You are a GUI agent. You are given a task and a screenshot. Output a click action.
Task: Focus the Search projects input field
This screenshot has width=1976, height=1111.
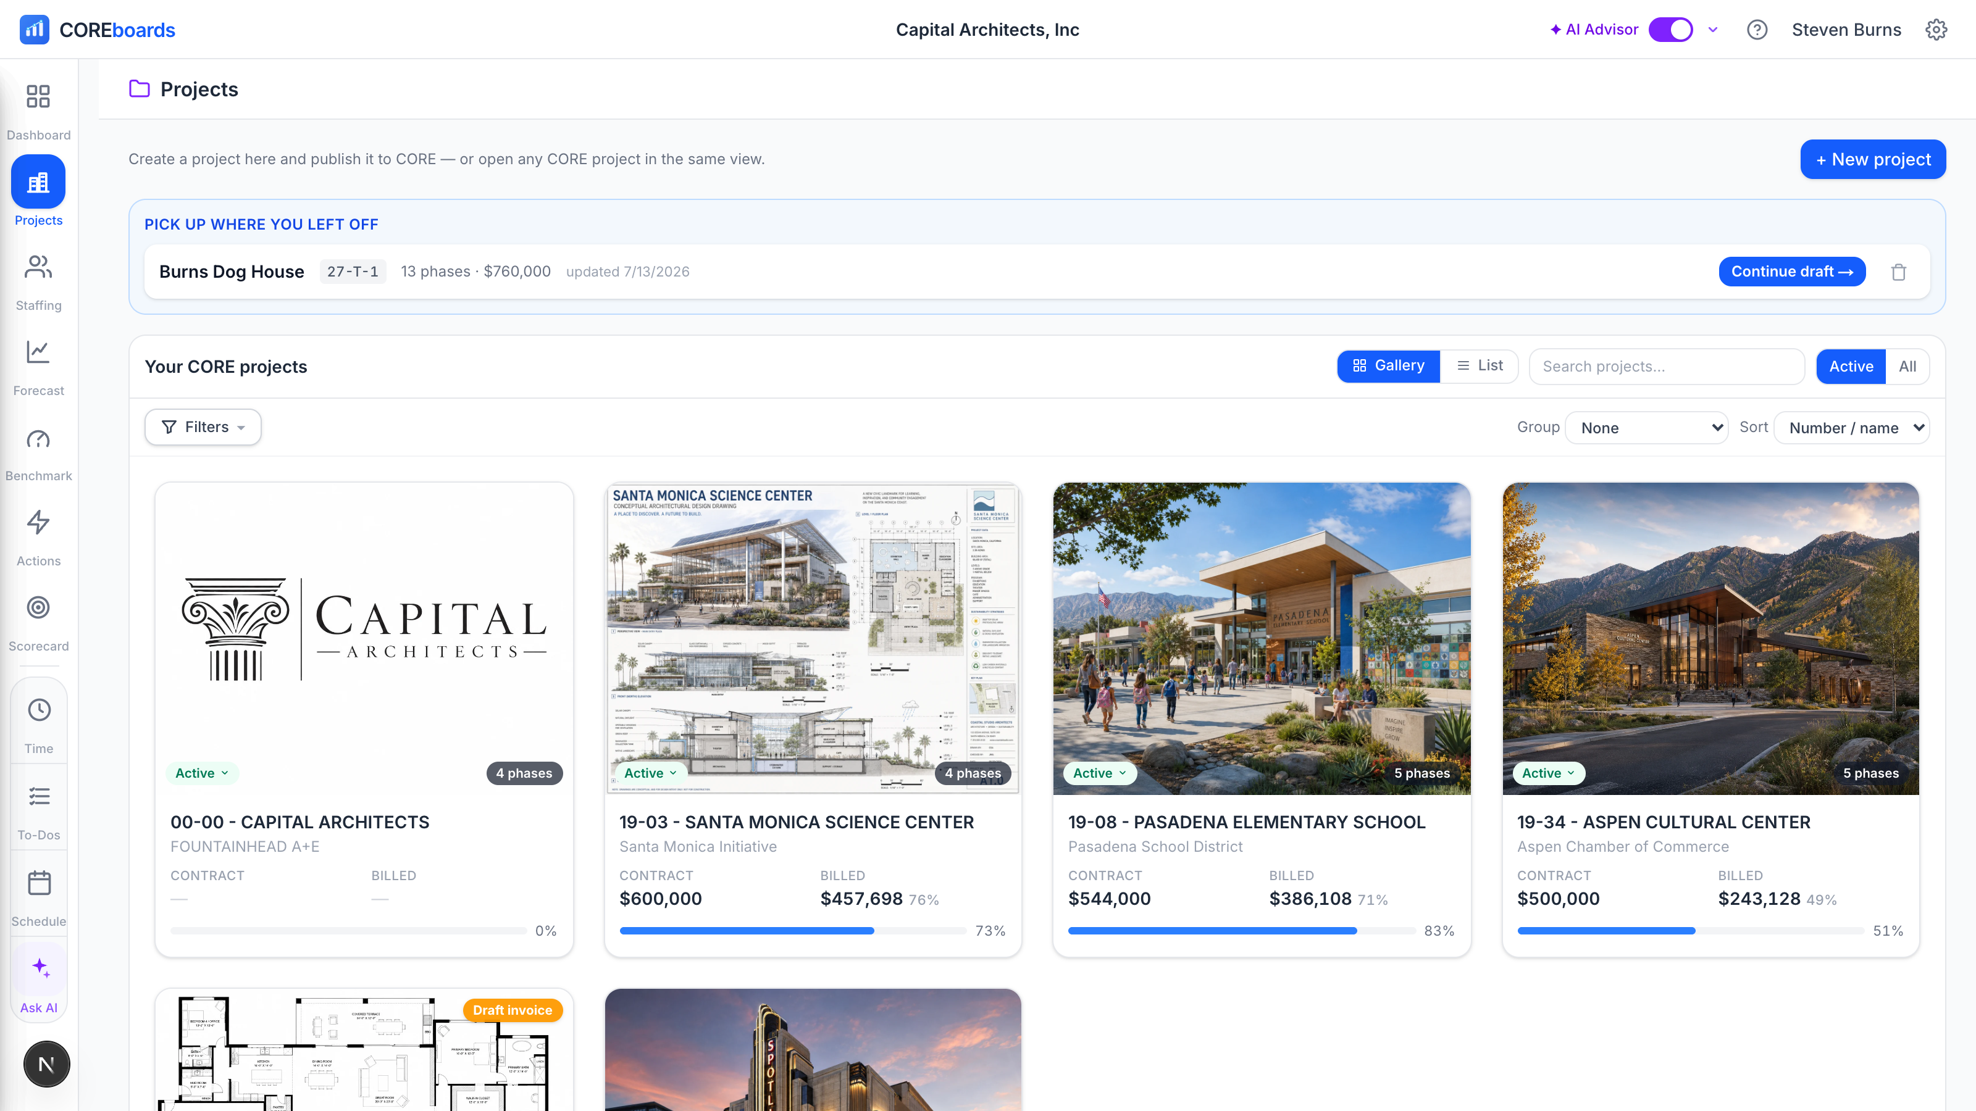pos(1667,367)
